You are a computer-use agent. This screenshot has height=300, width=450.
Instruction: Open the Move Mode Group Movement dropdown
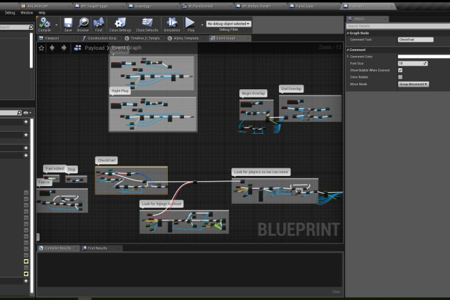pos(413,84)
